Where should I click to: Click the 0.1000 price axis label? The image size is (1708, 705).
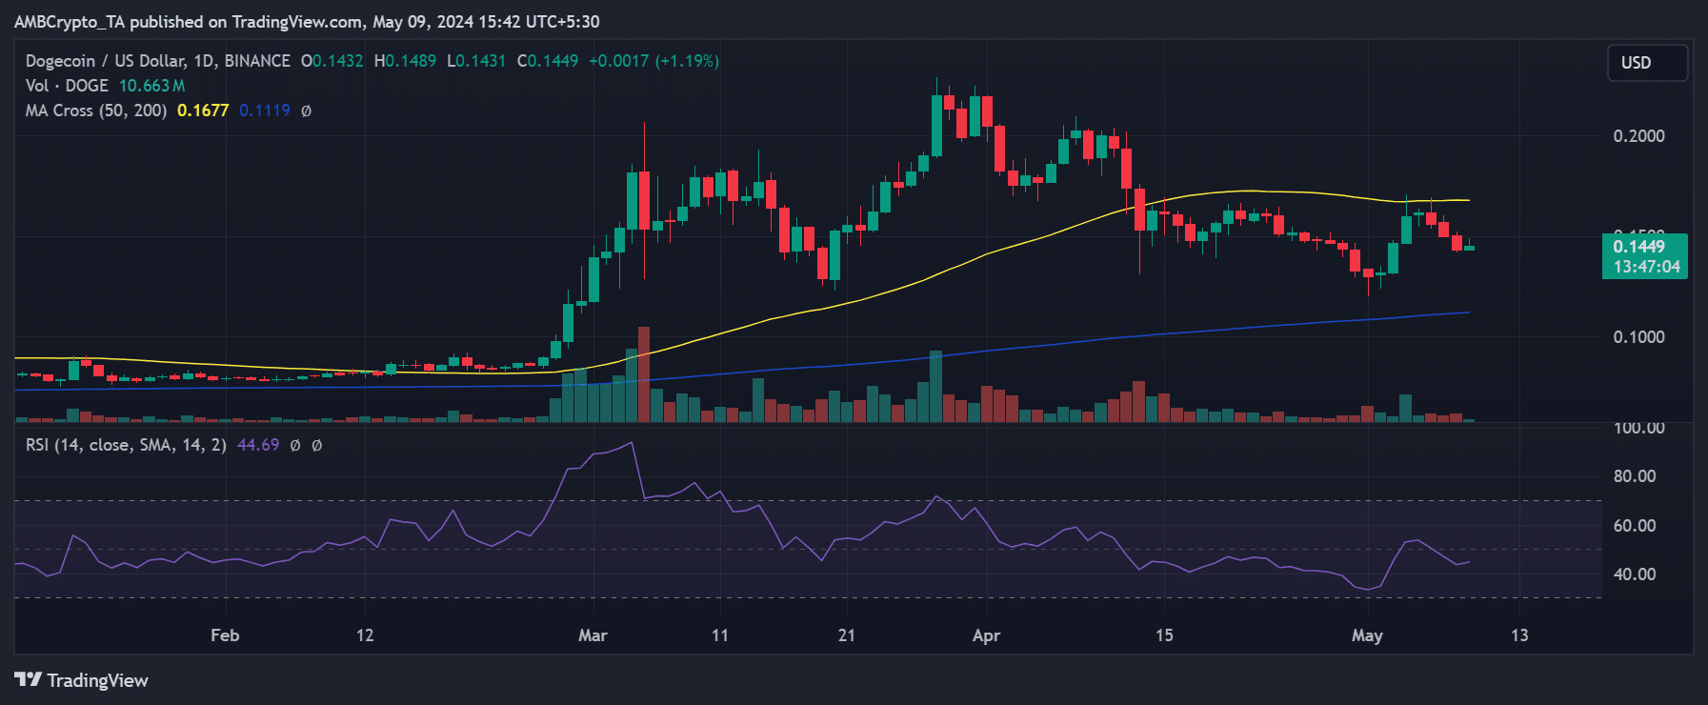[1638, 337]
